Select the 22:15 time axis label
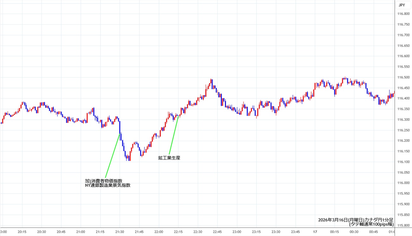Screen dimensions: 412x236 pos(178,232)
